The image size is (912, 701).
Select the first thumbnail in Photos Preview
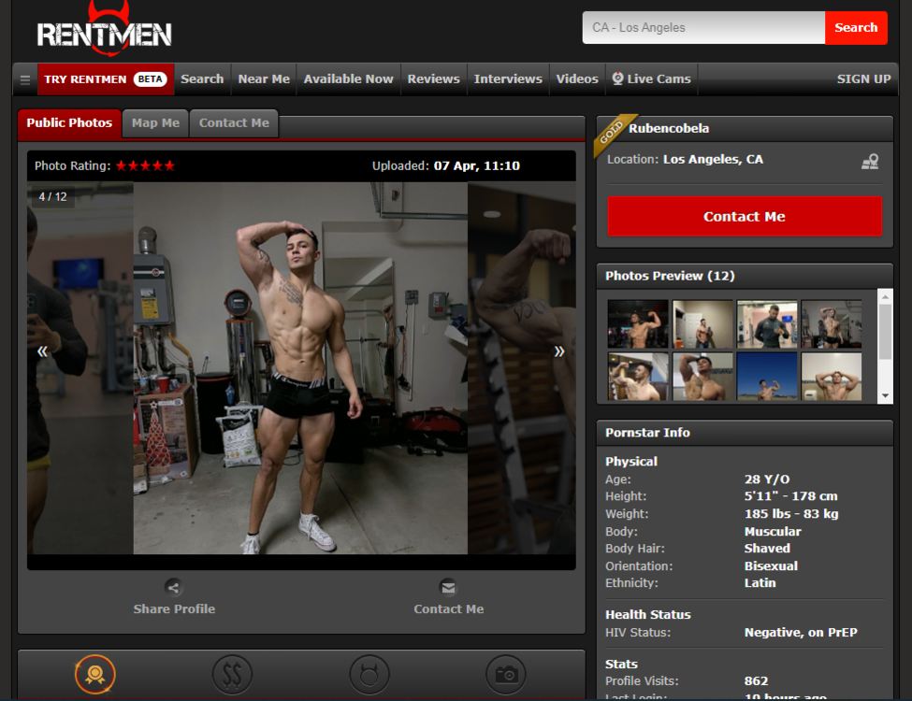(x=638, y=323)
